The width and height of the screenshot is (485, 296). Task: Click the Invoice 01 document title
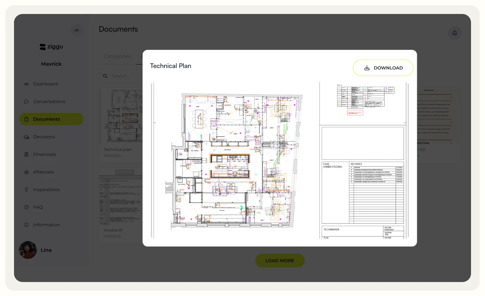pyautogui.click(x=113, y=230)
